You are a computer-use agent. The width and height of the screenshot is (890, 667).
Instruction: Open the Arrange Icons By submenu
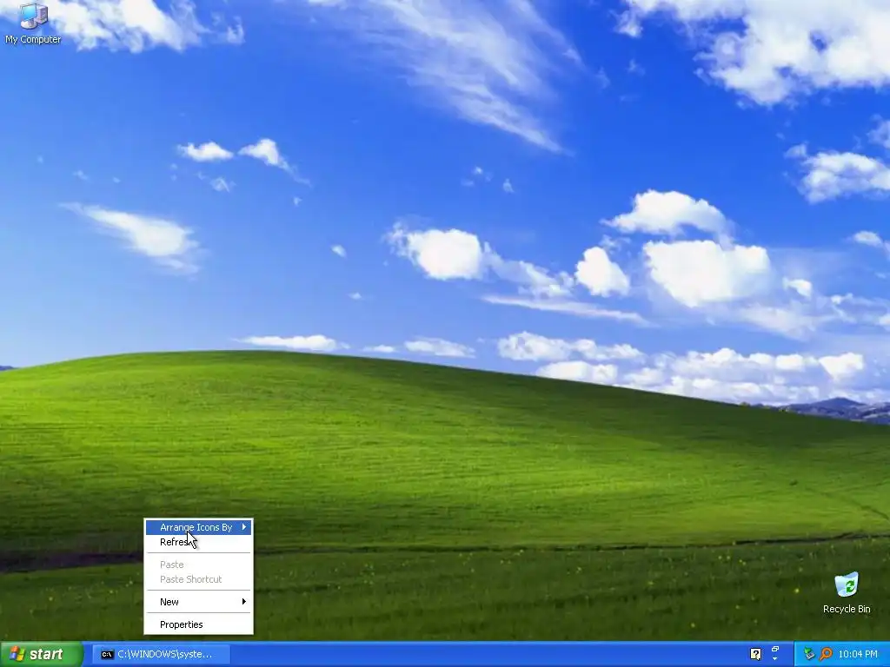(199, 527)
